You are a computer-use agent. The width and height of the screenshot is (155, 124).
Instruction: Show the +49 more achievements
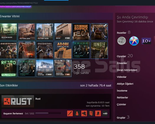pos(105,113)
